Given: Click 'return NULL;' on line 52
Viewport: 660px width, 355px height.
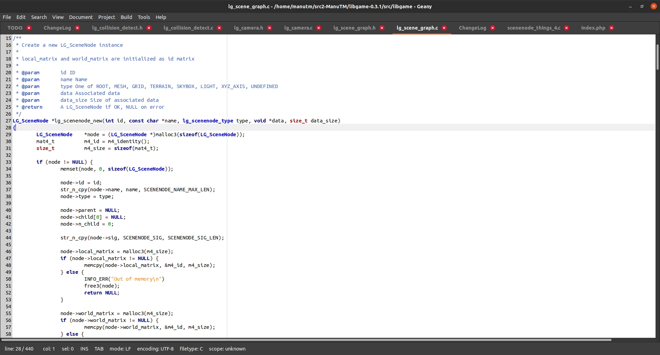Looking at the screenshot, I should tap(102, 293).
